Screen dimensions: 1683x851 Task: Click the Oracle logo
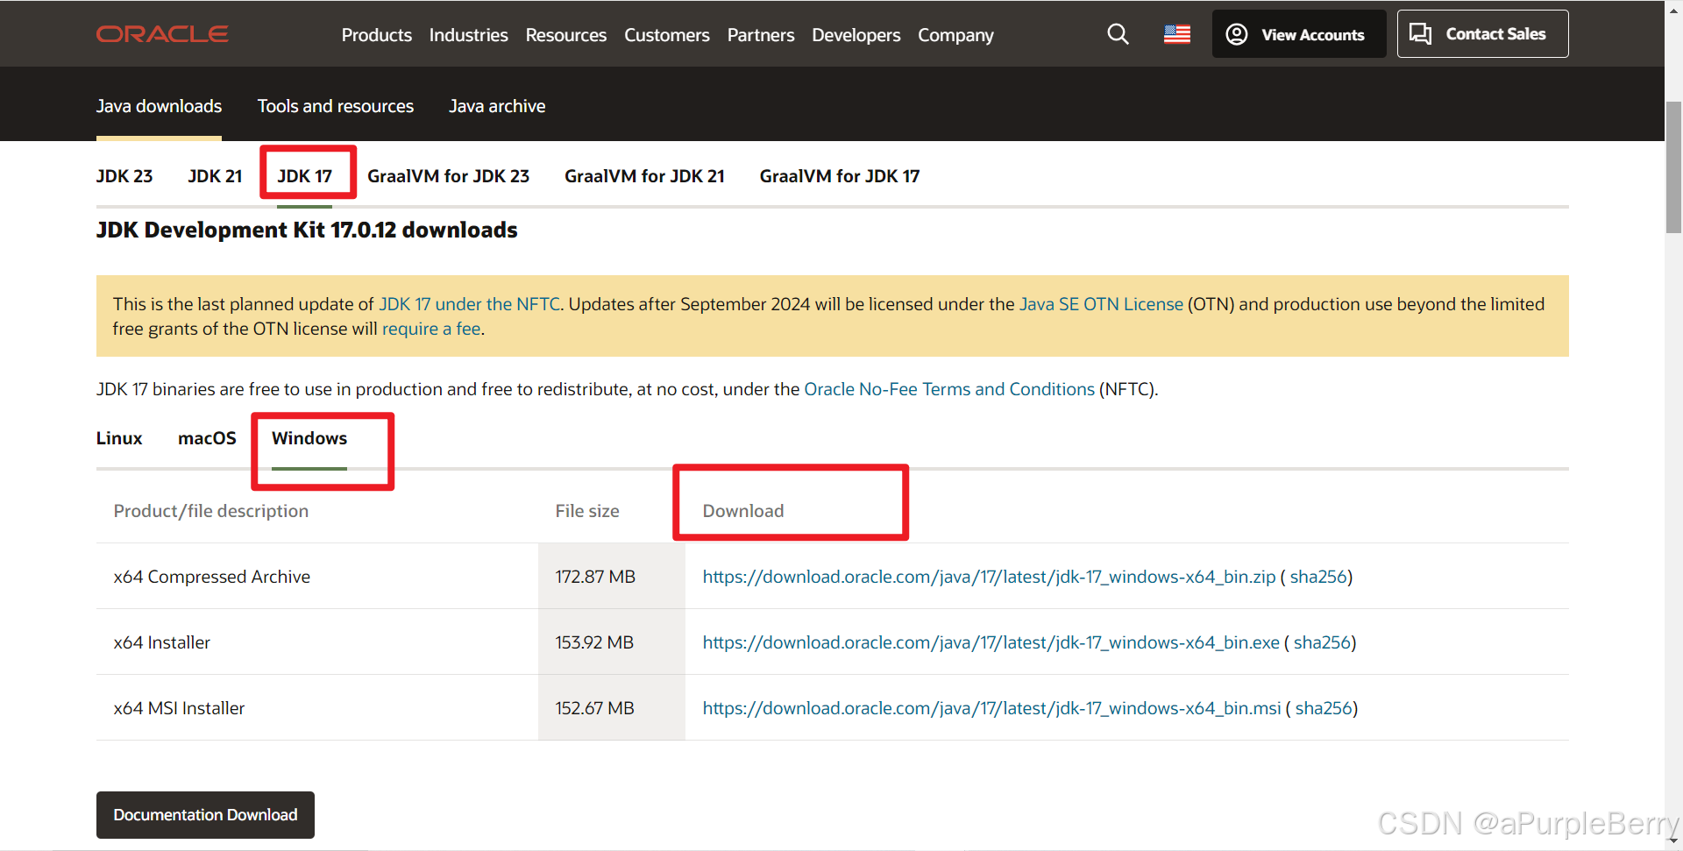(x=162, y=34)
